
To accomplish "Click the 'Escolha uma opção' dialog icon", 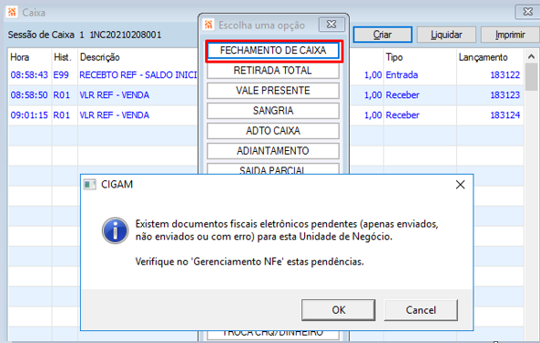I will point(209,25).
